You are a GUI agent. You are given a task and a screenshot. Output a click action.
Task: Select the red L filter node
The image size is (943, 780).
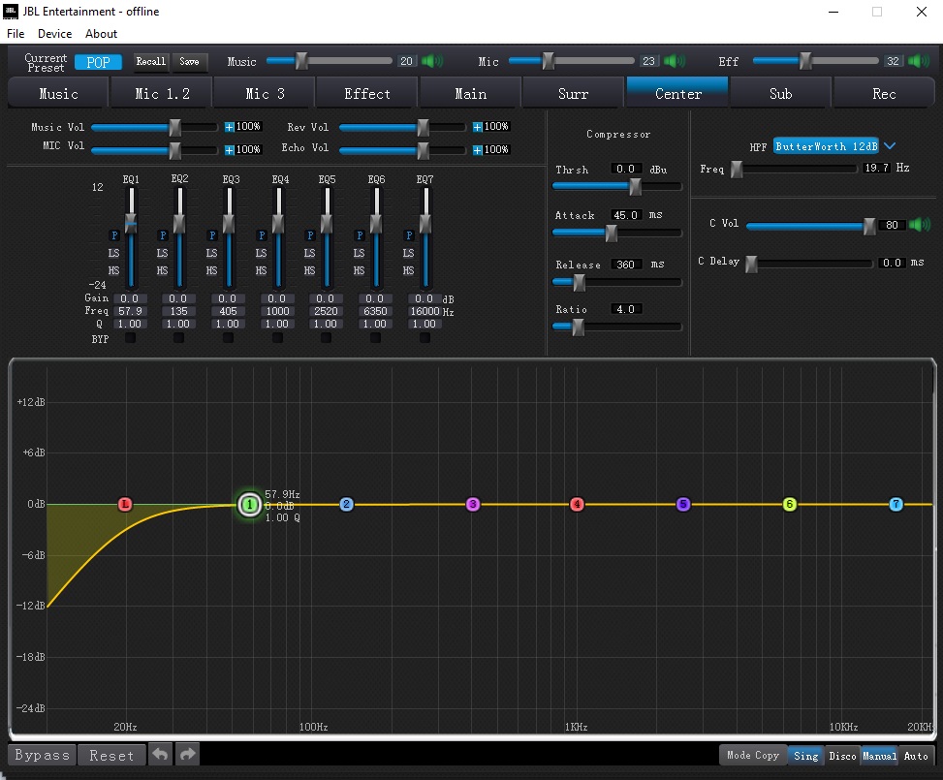click(x=124, y=504)
